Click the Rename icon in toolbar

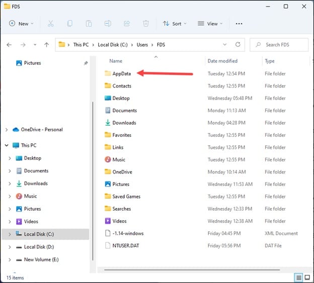pyautogui.click(x=108, y=24)
